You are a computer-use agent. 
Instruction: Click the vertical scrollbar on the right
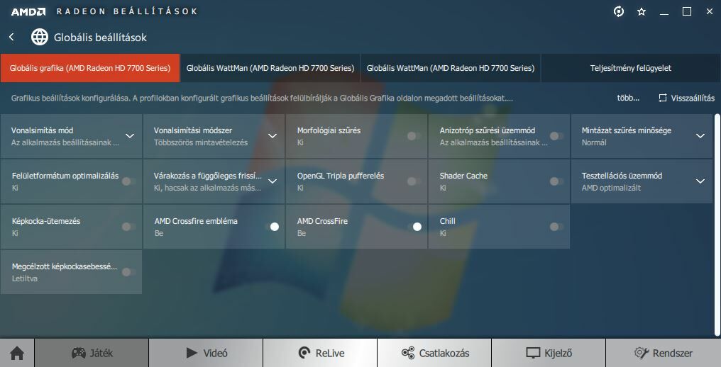coord(717,224)
